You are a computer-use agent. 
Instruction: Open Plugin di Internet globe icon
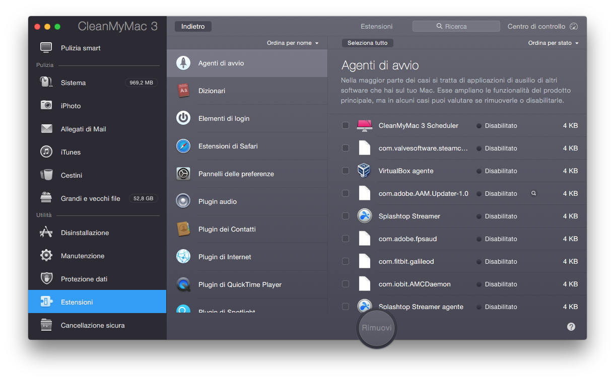(x=183, y=257)
